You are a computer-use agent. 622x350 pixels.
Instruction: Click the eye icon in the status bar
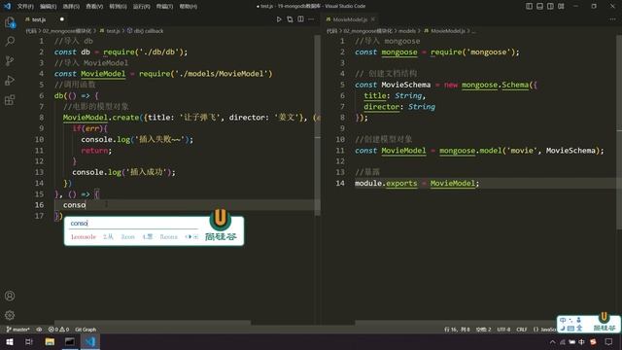click(x=39, y=330)
